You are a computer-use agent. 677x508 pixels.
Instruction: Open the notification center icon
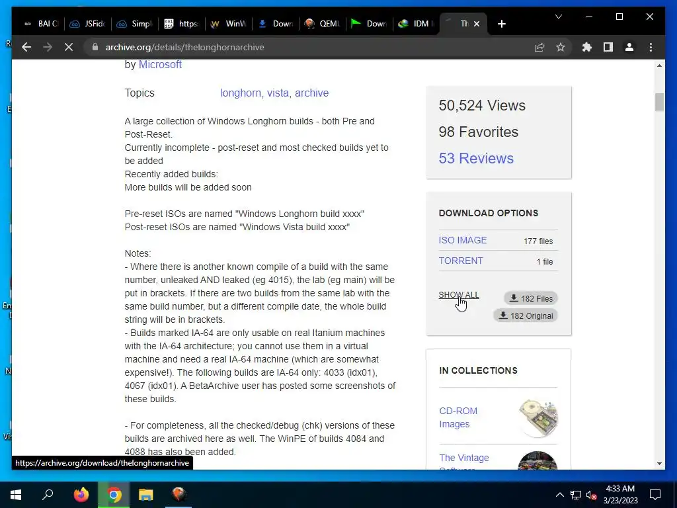coord(655,495)
